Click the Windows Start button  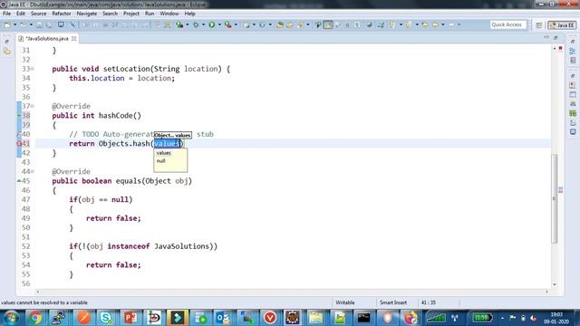tap(11, 318)
